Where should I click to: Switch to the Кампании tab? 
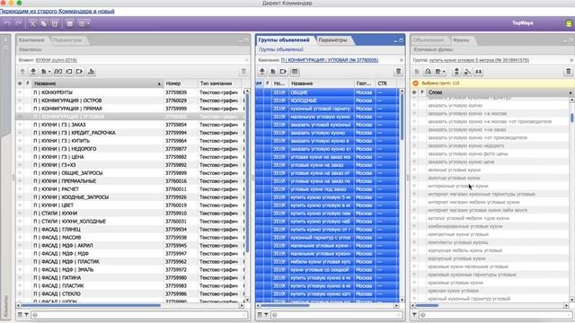click(x=31, y=39)
